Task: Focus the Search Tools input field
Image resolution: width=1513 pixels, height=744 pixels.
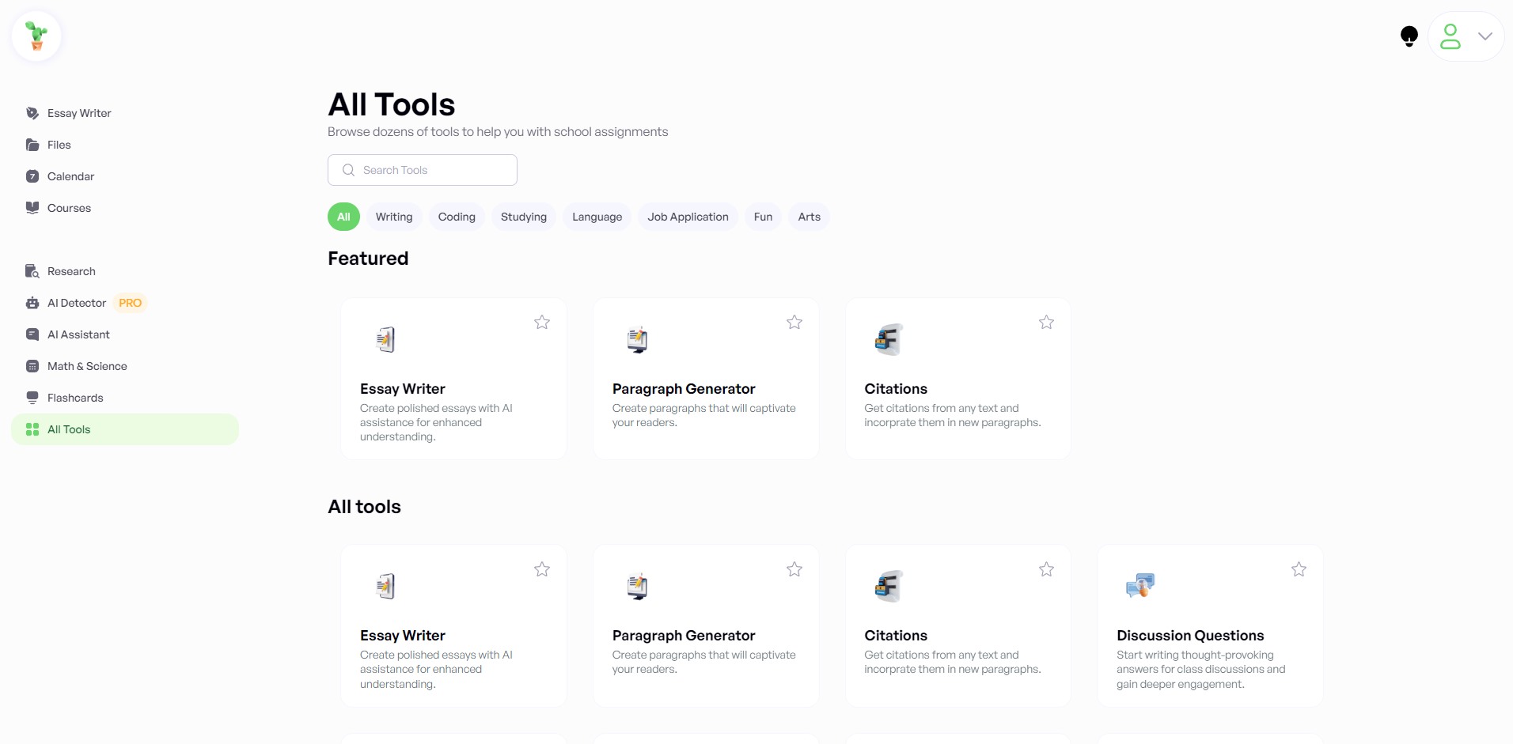Action: (423, 170)
